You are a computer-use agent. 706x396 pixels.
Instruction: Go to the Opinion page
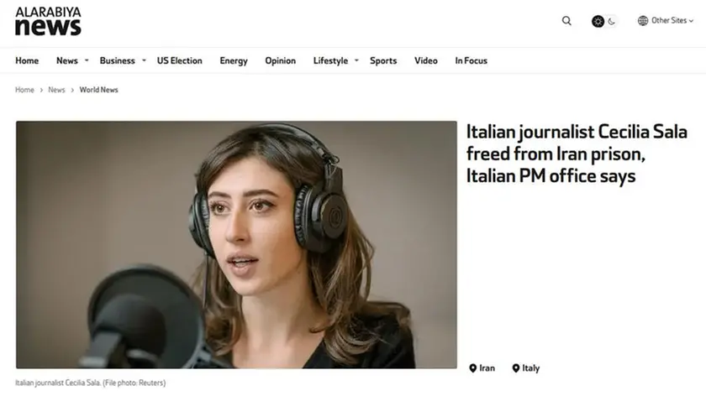281,61
